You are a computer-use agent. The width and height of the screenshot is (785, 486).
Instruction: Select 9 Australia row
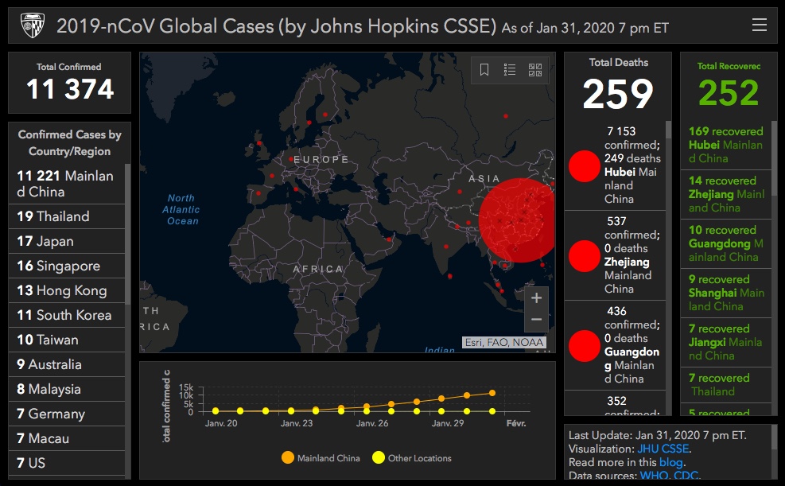click(67, 364)
